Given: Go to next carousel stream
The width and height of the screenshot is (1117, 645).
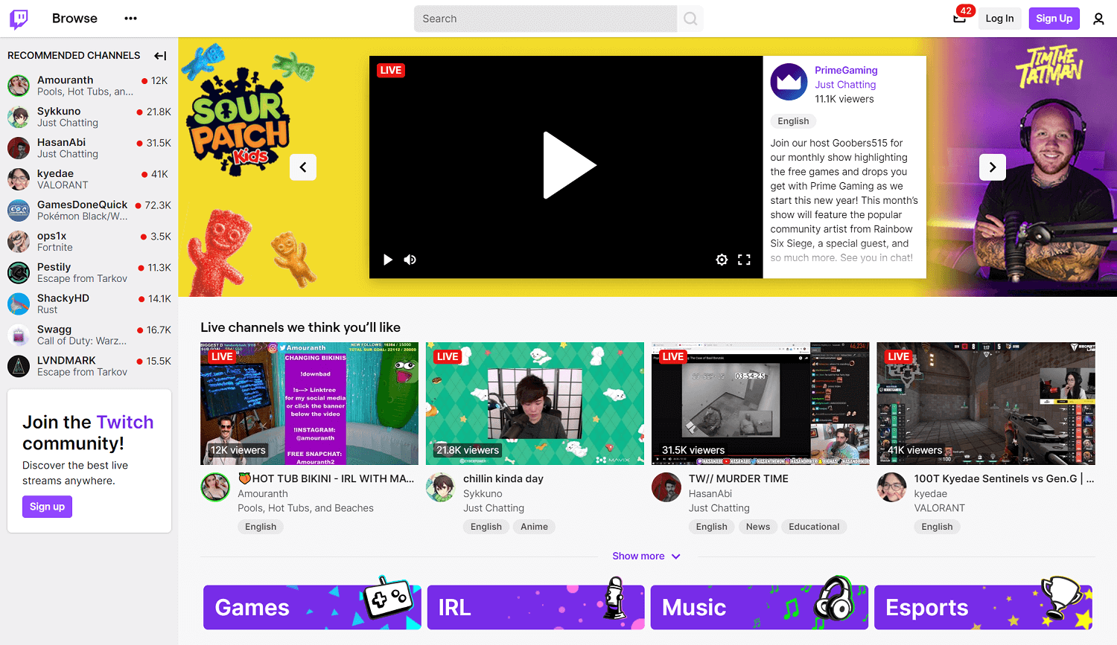Looking at the screenshot, I should point(993,167).
